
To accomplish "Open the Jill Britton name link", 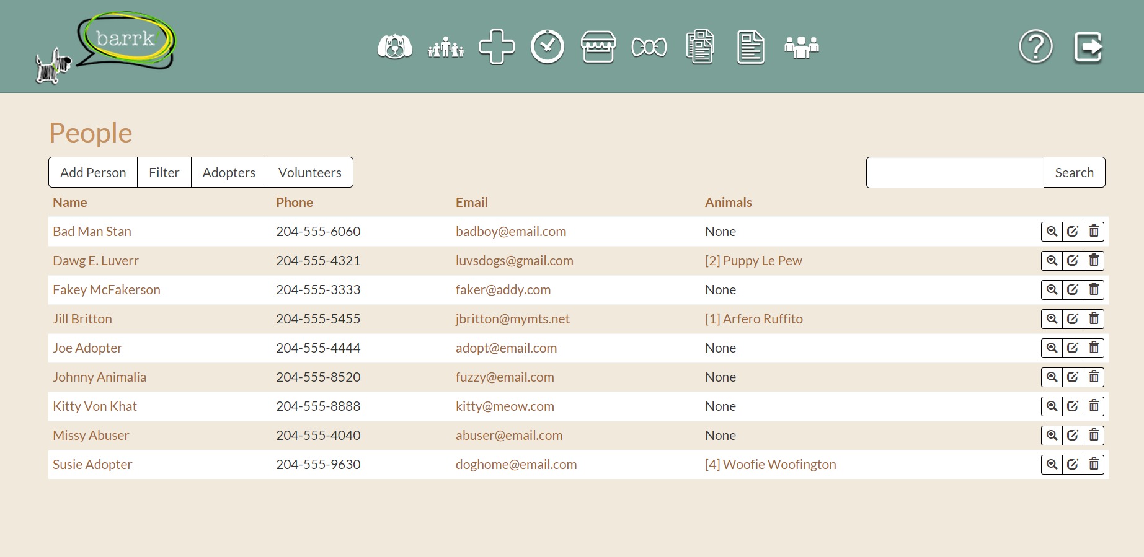I will pos(82,319).
